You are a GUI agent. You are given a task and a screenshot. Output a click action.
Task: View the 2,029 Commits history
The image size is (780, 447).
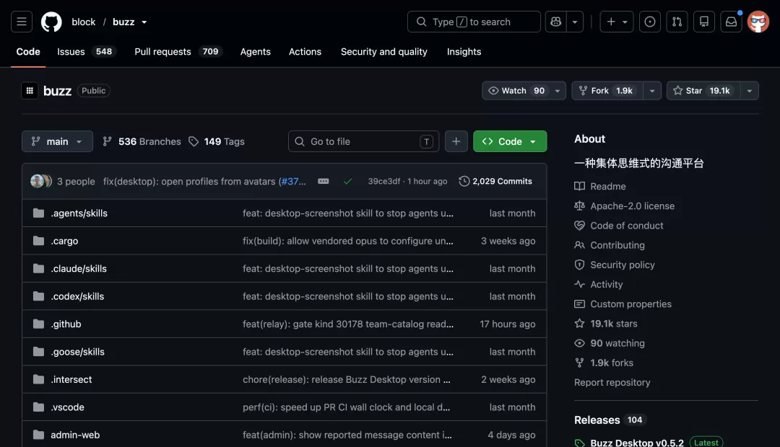point(495,181)
